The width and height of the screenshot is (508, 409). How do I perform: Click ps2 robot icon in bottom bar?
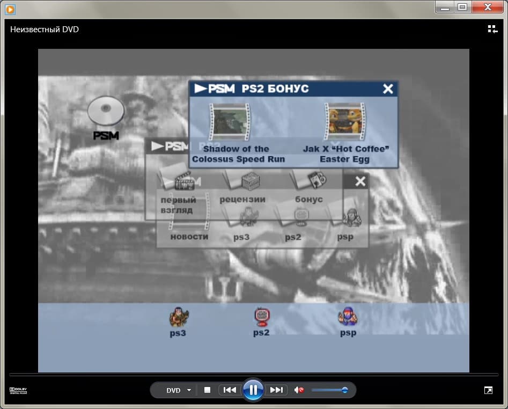[262, 317]
